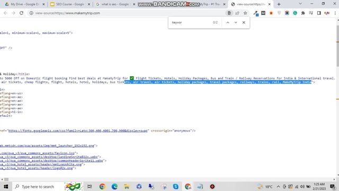Switch to the view-source tab

(251, 4)
